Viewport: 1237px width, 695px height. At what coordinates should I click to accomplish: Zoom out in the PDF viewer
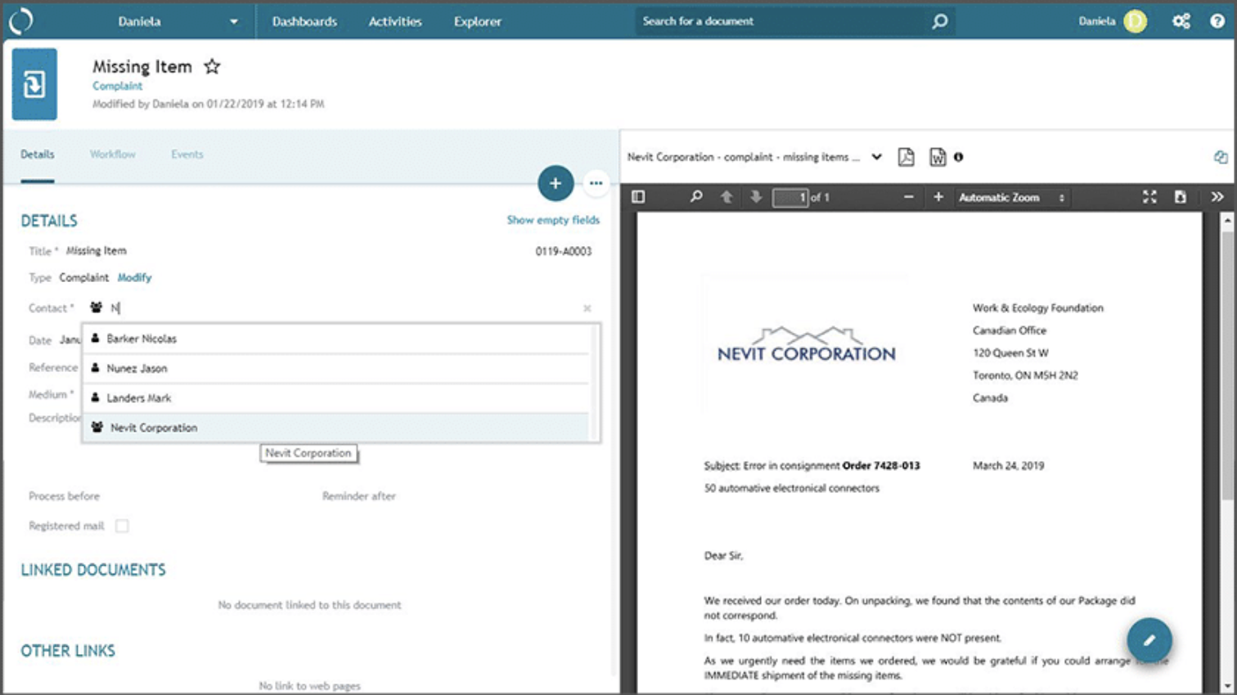pos(908,197)
